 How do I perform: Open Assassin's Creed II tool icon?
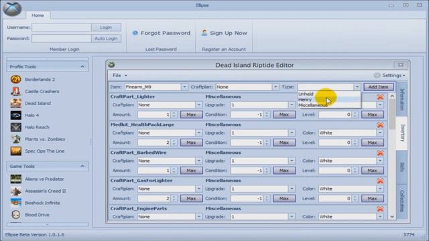pyautogui.click(x=16, y=191)
